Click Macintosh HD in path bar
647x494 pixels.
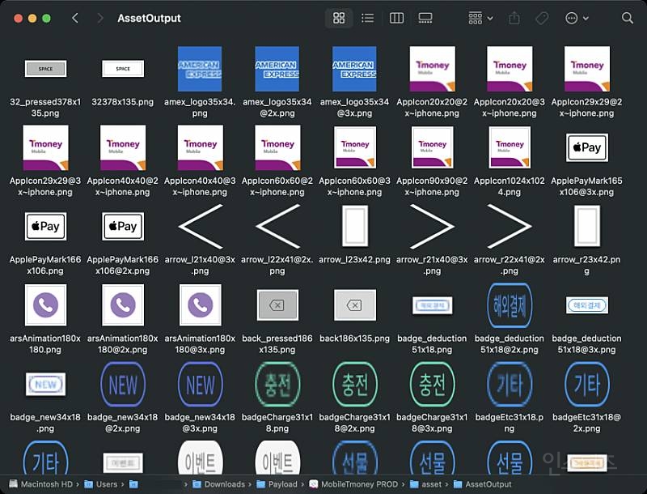click(x=40, y=484)
